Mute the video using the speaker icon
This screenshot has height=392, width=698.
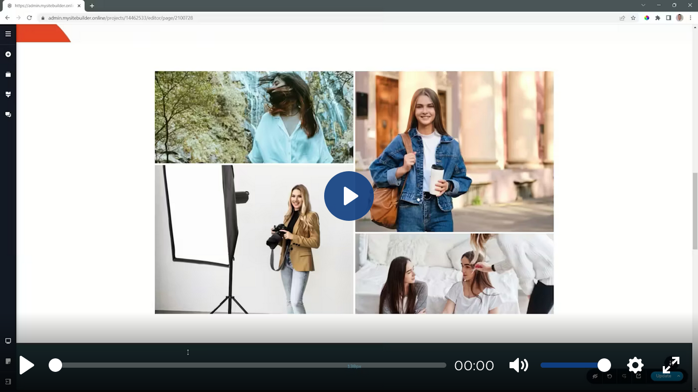coord(518,365)
